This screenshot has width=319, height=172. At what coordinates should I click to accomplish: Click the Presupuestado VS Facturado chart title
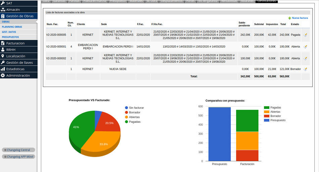coord(89,100)
